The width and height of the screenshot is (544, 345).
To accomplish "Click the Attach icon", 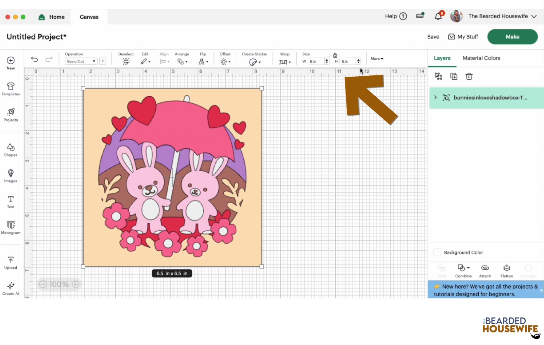I will 485,270.
